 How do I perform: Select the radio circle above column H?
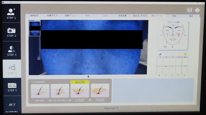[179, 54]
